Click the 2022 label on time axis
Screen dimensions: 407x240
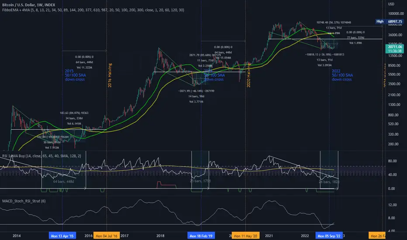[305, 236]
